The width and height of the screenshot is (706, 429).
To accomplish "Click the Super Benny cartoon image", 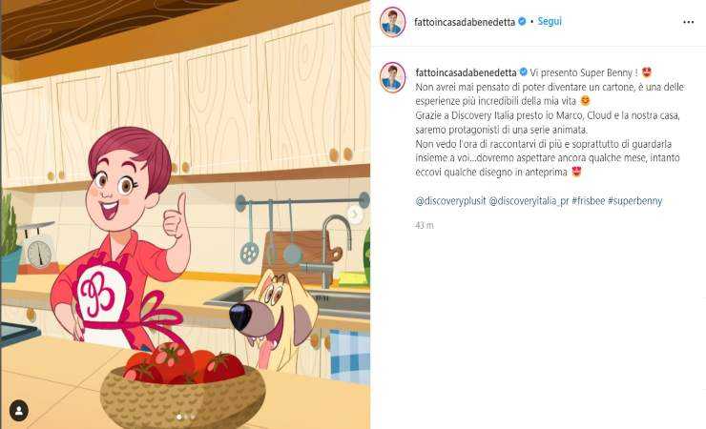I will (185, 214).
